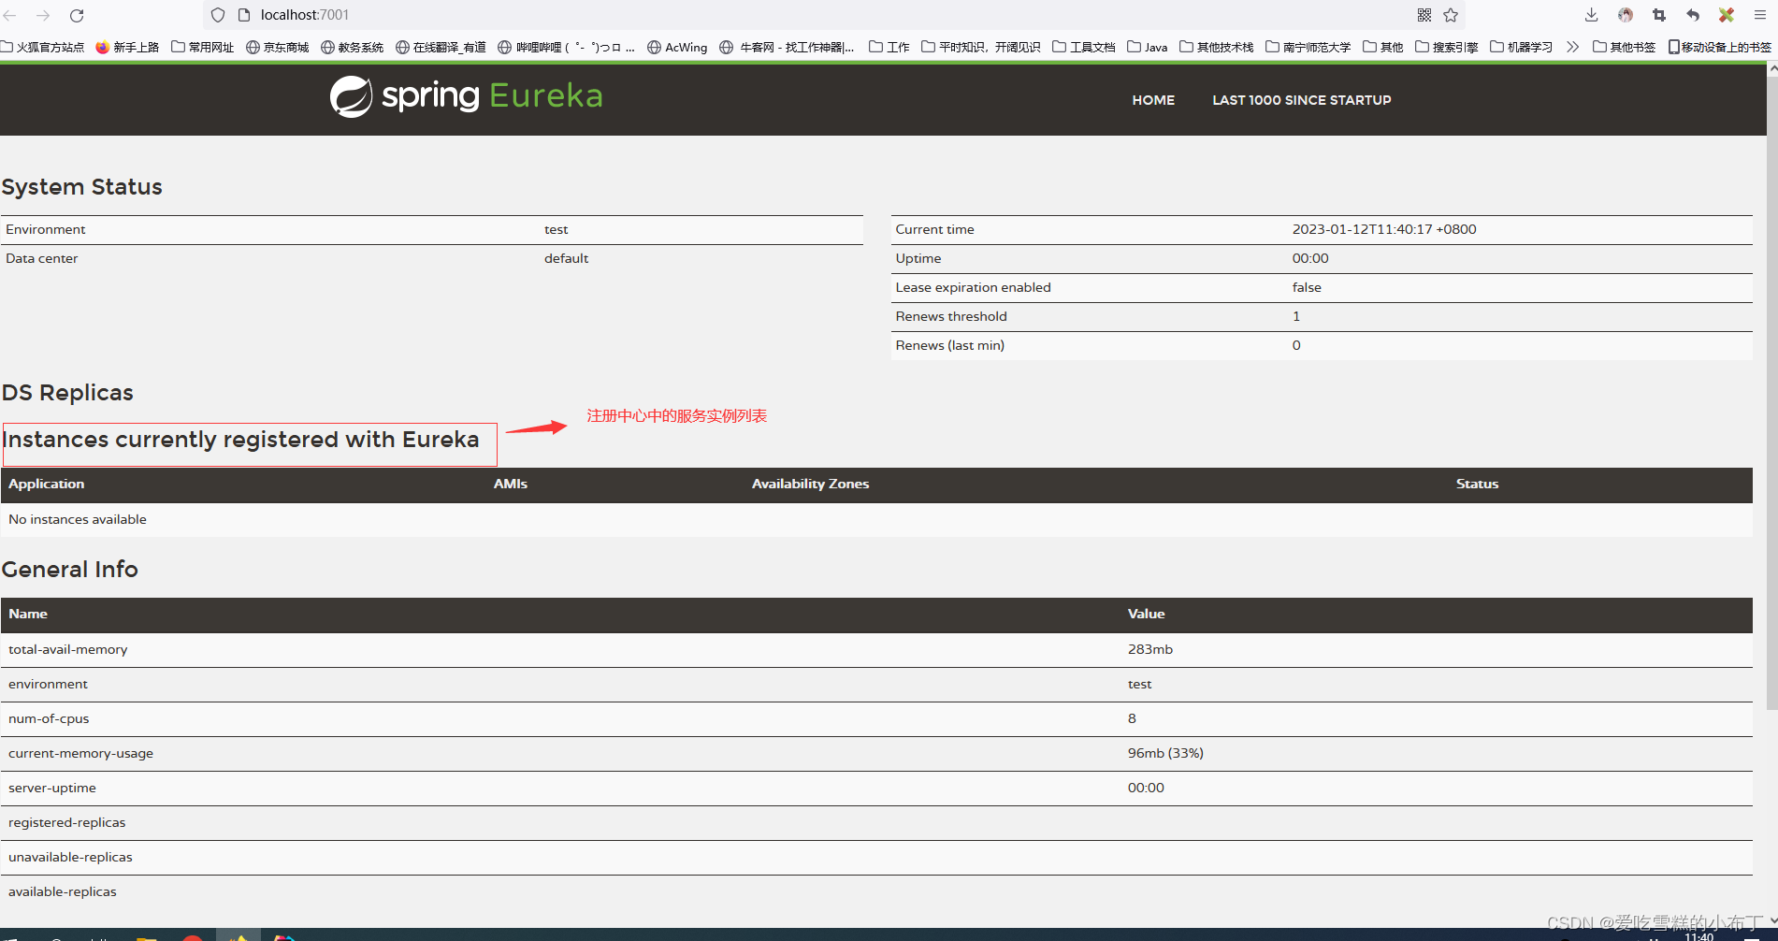Click the curved undo arrow toolbar icon
Image resolution: width=1778 pixels, height=941 pixels.
(x=1693, y=15)
